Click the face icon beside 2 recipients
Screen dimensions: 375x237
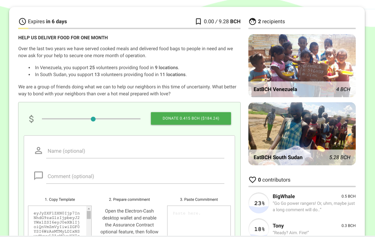(x=252, y=22)
